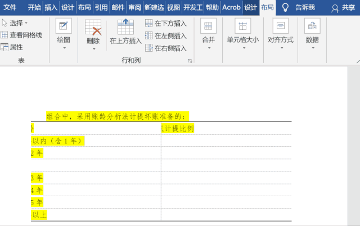Click the 删除 table icon
360x226 pixels.
pyautogui.click(x=93, y=28)
